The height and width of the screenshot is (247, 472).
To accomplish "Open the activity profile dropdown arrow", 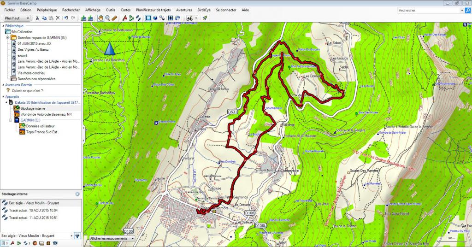I will 196,18.
